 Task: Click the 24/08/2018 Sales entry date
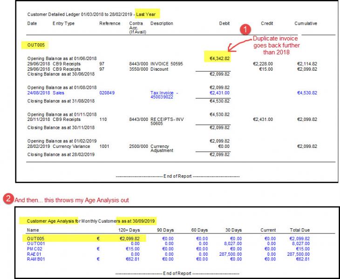(39, 93)
